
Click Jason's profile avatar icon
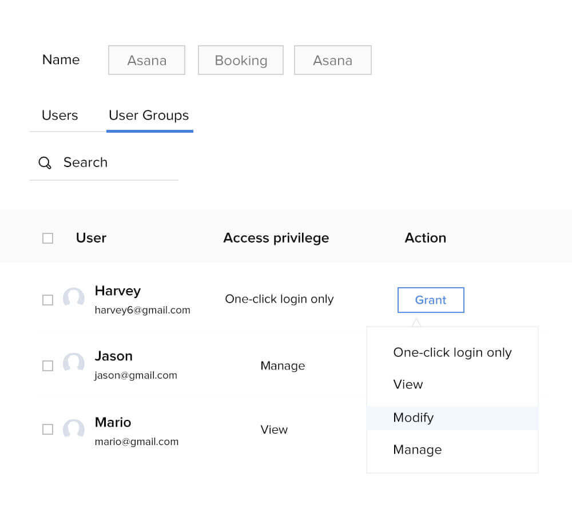pos(74,364)
